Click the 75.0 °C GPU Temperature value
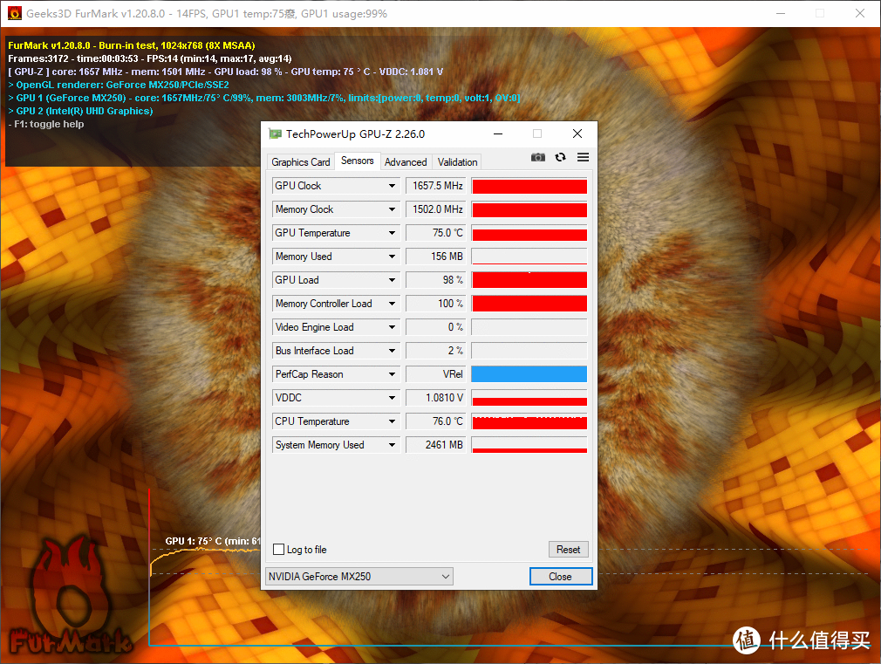The width and height of the screenshot is (881, 664). coord(436,233)
